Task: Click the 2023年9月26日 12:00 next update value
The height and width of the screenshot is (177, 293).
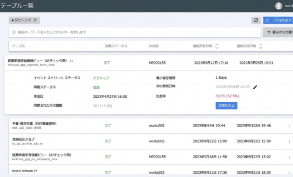Action: (232, 87)
